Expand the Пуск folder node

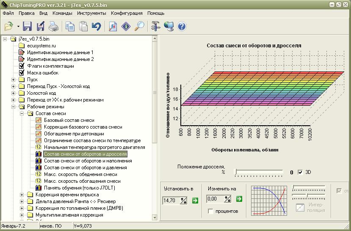14,80
